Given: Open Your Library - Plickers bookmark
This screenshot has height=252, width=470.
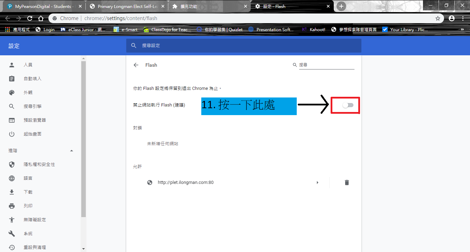Looking at the screenshot, I should tap(405, 30).
